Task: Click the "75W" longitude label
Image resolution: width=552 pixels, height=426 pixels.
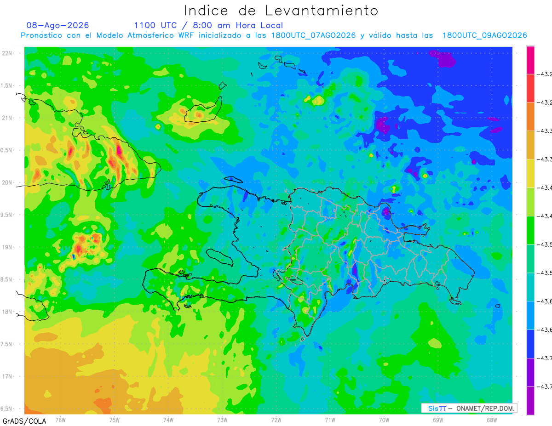Action: pos(115,420)
